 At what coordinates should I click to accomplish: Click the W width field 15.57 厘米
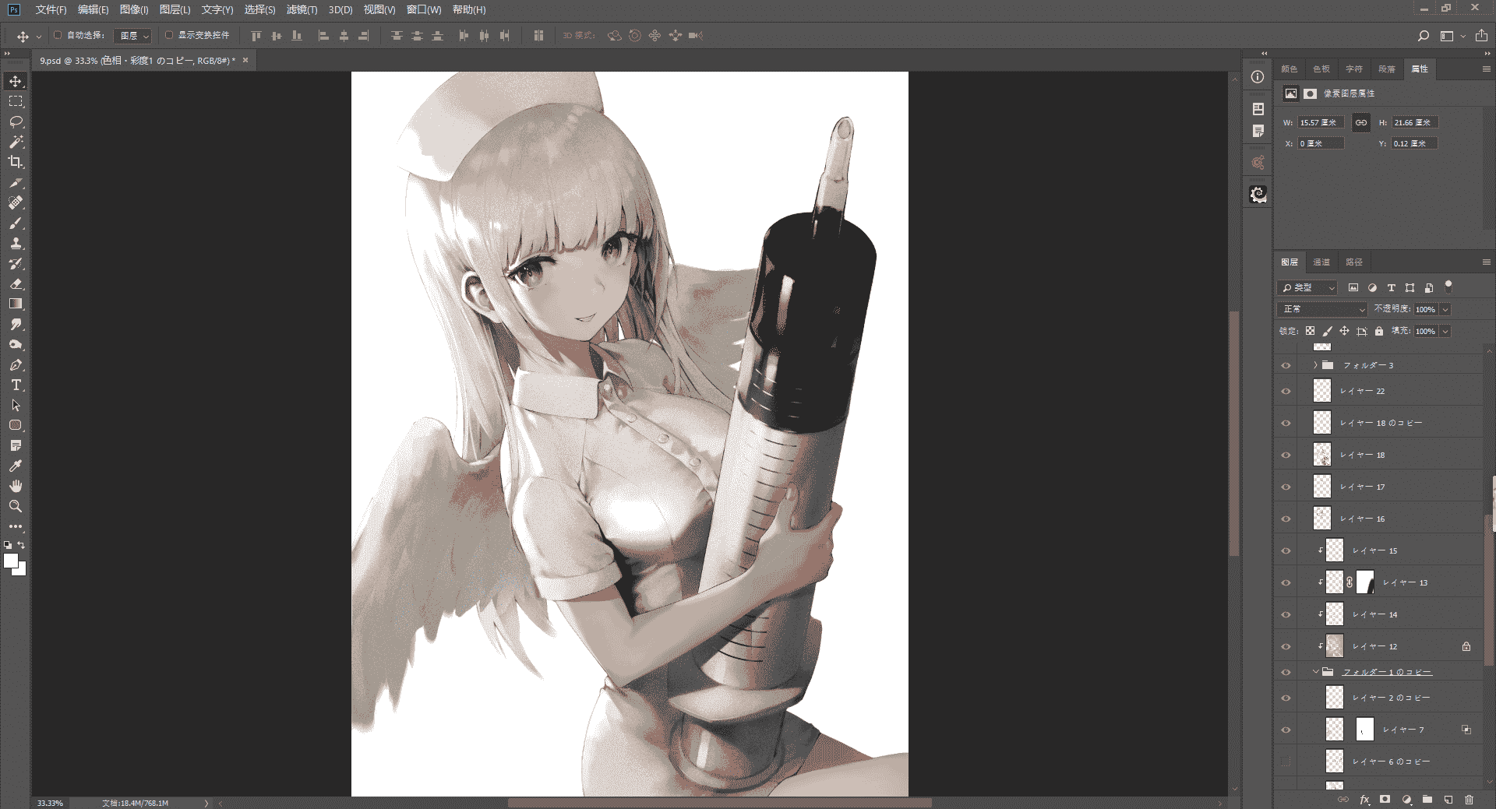1320,122
